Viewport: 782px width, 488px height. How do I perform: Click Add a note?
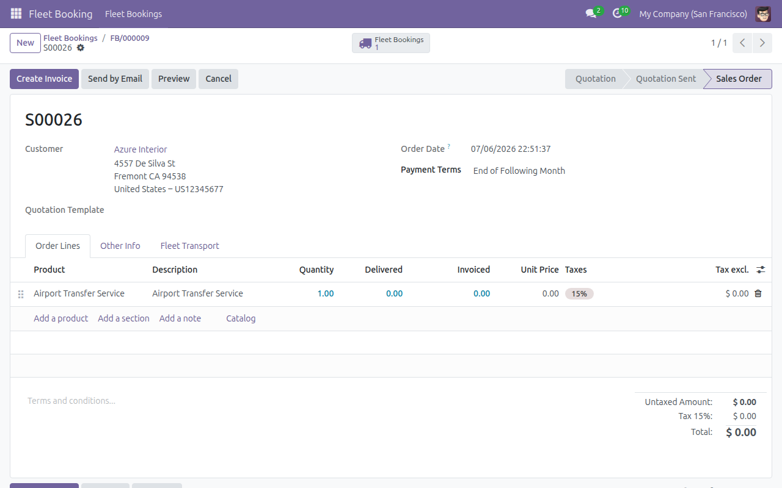[180, 318]
